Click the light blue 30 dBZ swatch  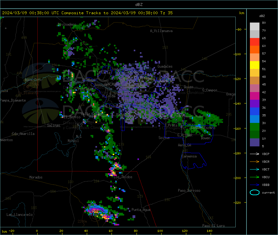pyautogui.click(x=255, y=119)
